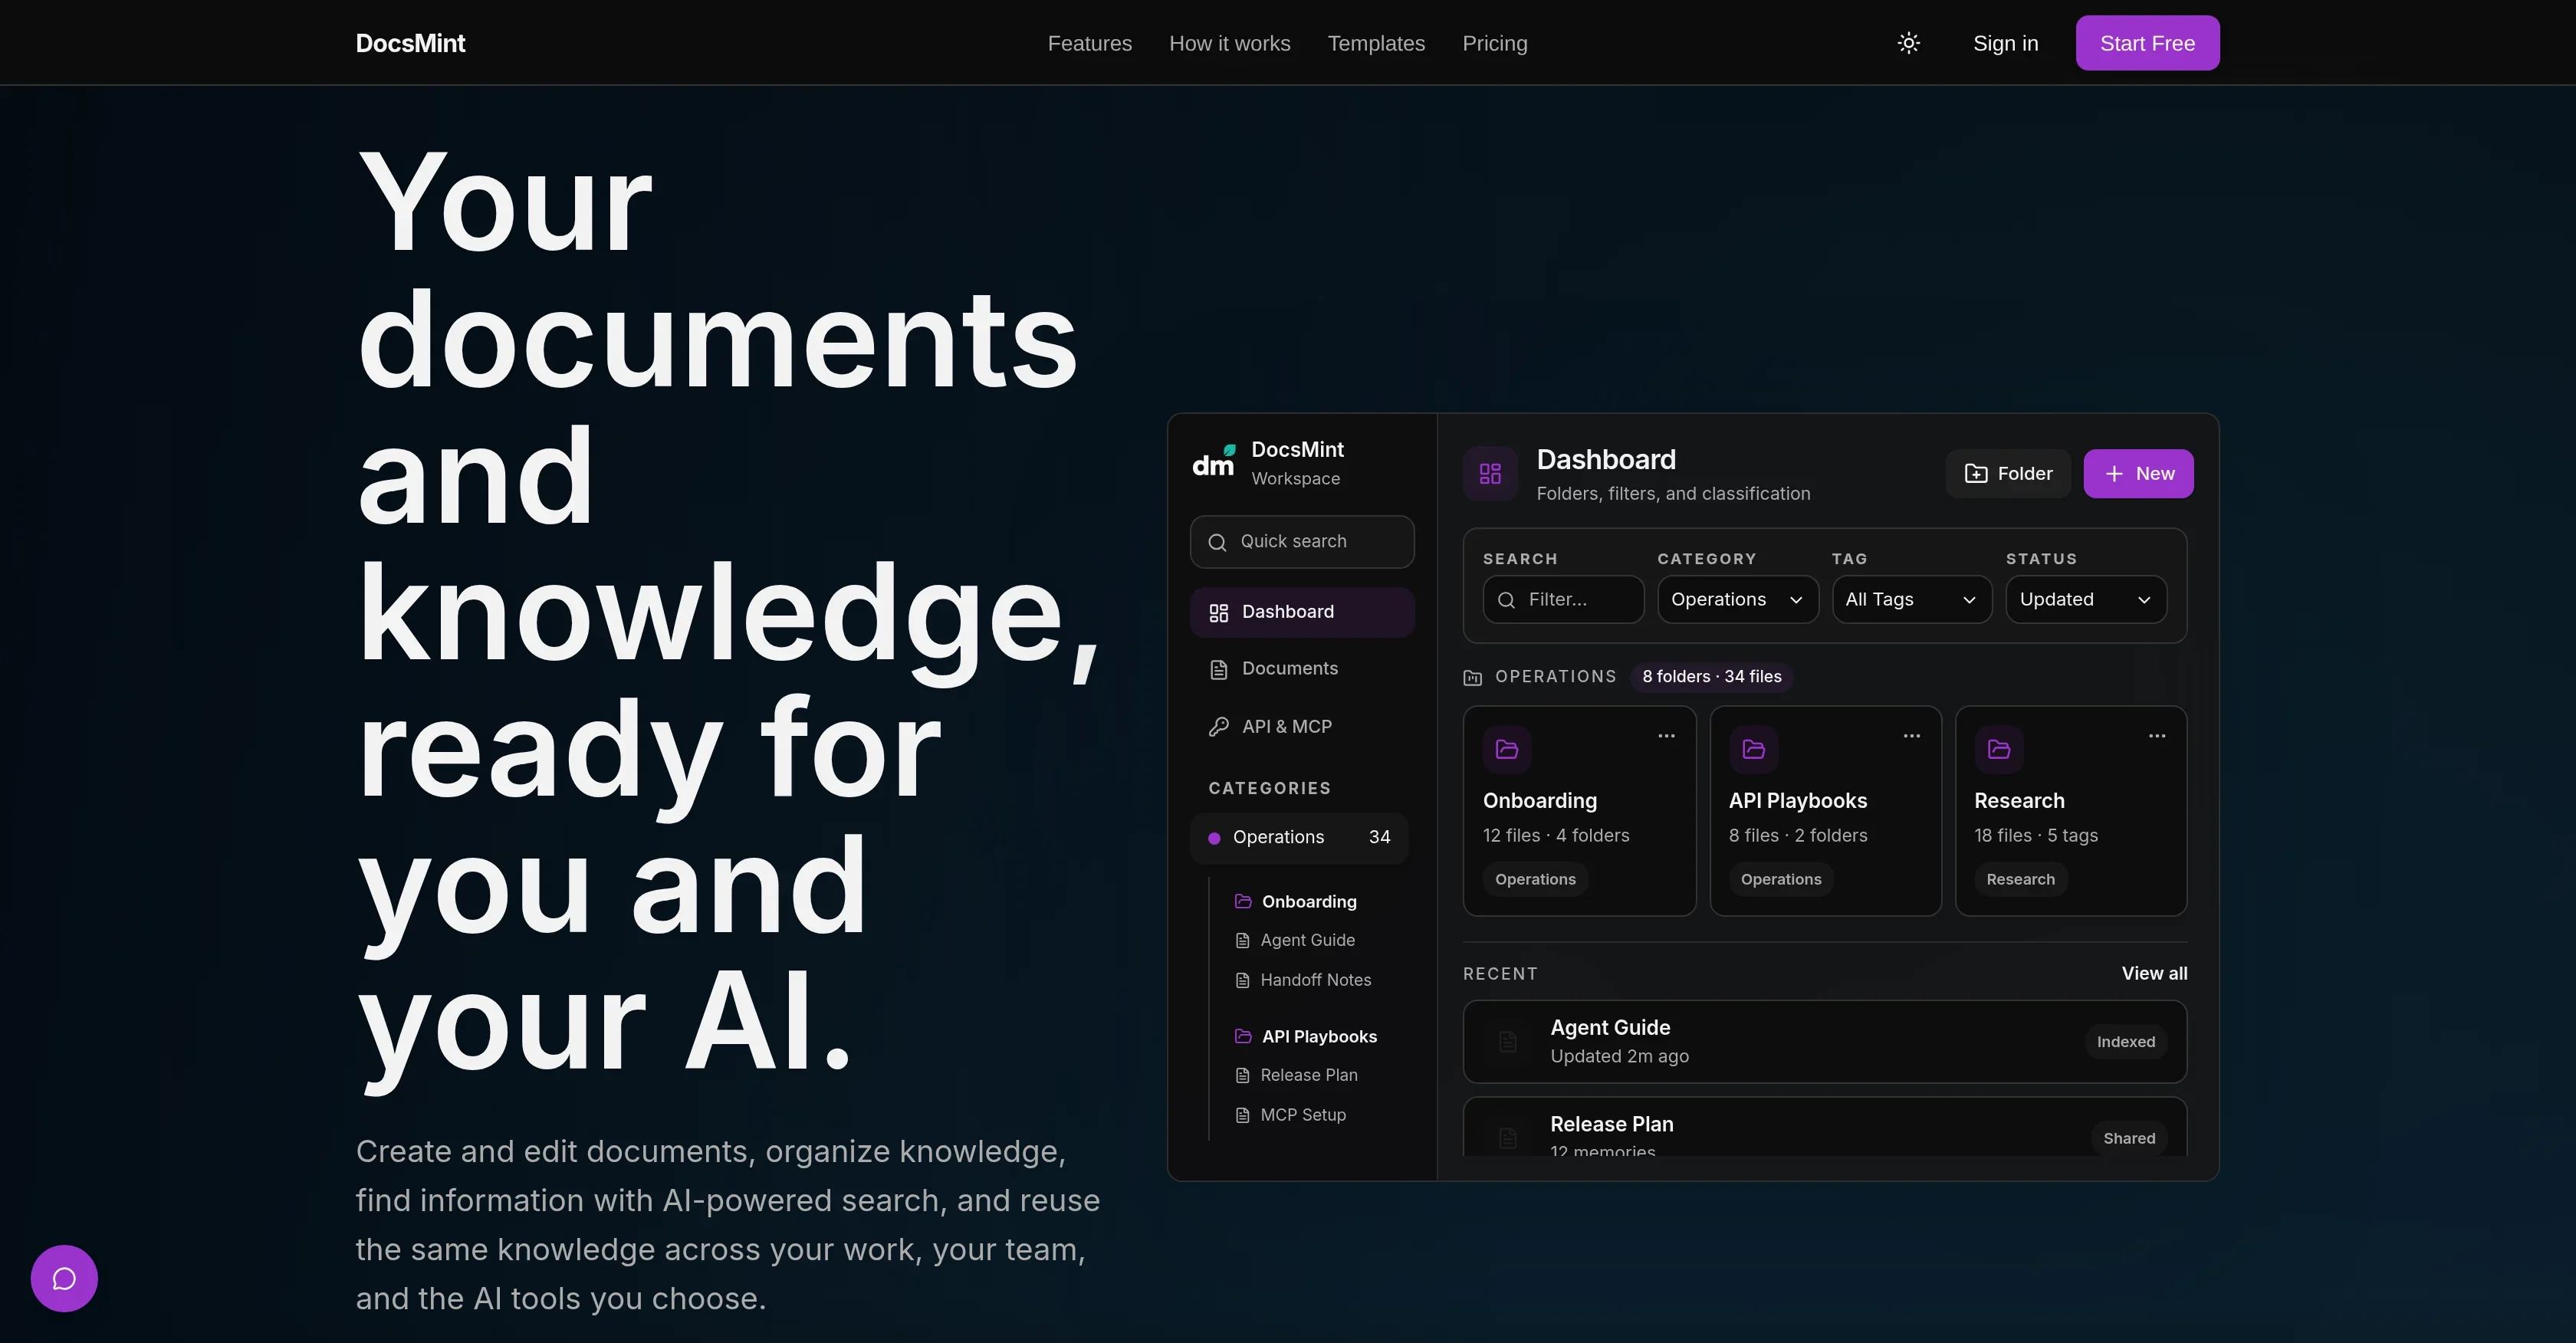Click the API Playbooks folder icon in sidebar tree

(1243, 1036)
